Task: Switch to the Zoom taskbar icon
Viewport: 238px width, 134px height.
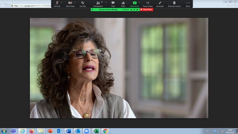Action: (87, 131)
